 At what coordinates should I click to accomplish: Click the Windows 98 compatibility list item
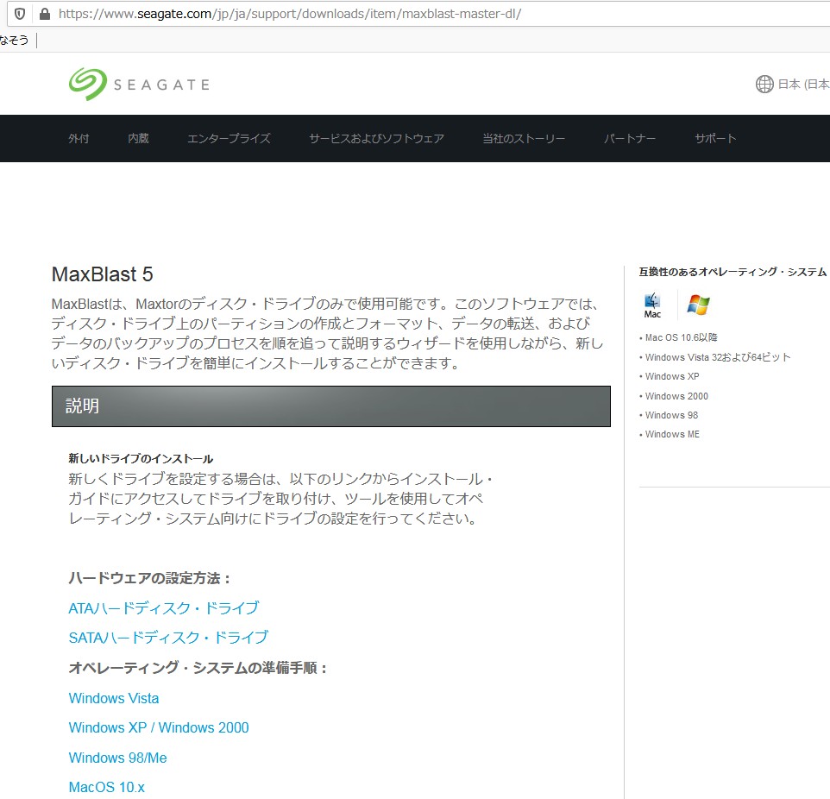point(671,414)
